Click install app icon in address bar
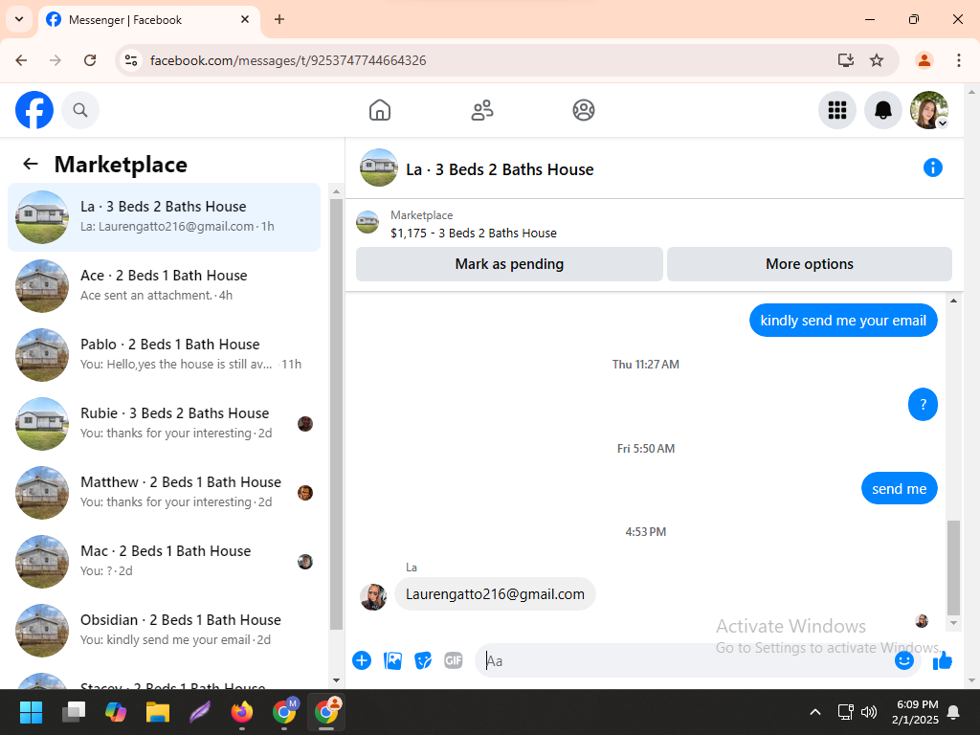The width and height of the screenshot is (980, 735). tap(846, 60)
